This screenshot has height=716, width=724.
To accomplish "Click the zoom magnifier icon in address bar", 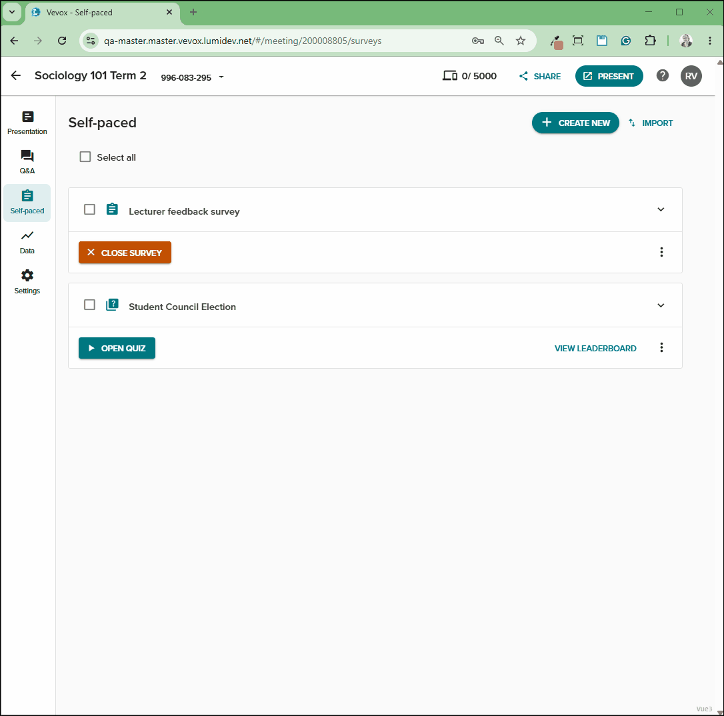I will click(x=499, y=41).
